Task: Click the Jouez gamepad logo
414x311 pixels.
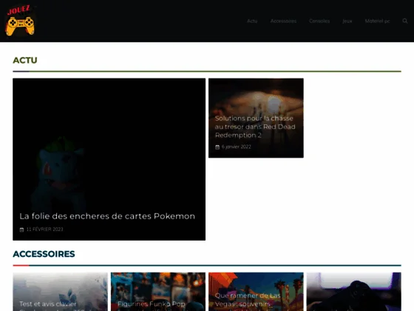Action: click(x=20, y=21)
